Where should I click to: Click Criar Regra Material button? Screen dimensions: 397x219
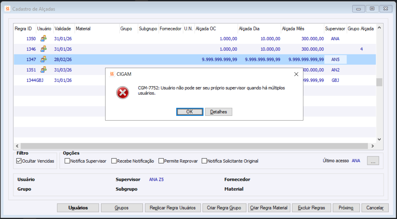click(x=269, y=208)
